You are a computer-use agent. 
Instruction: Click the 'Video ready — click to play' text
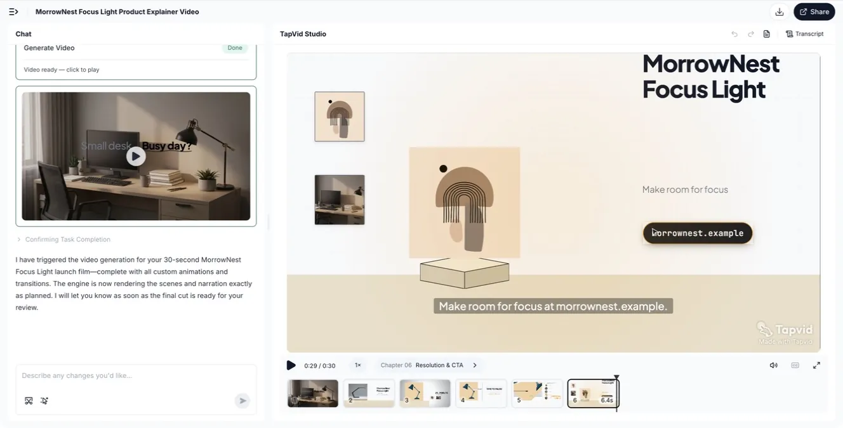coord(62,70)
